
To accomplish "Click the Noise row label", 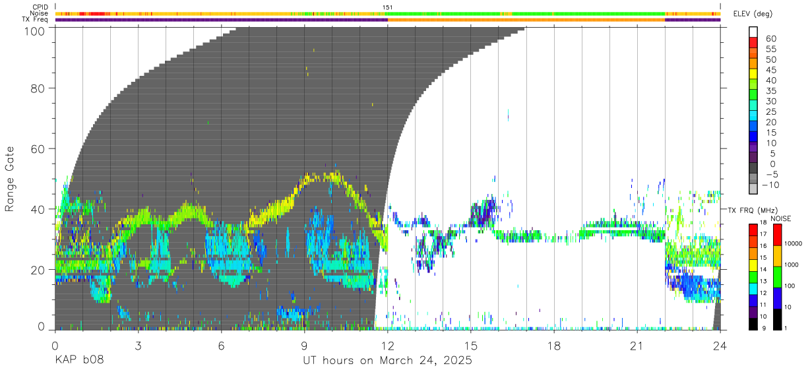I will point(40,13).
